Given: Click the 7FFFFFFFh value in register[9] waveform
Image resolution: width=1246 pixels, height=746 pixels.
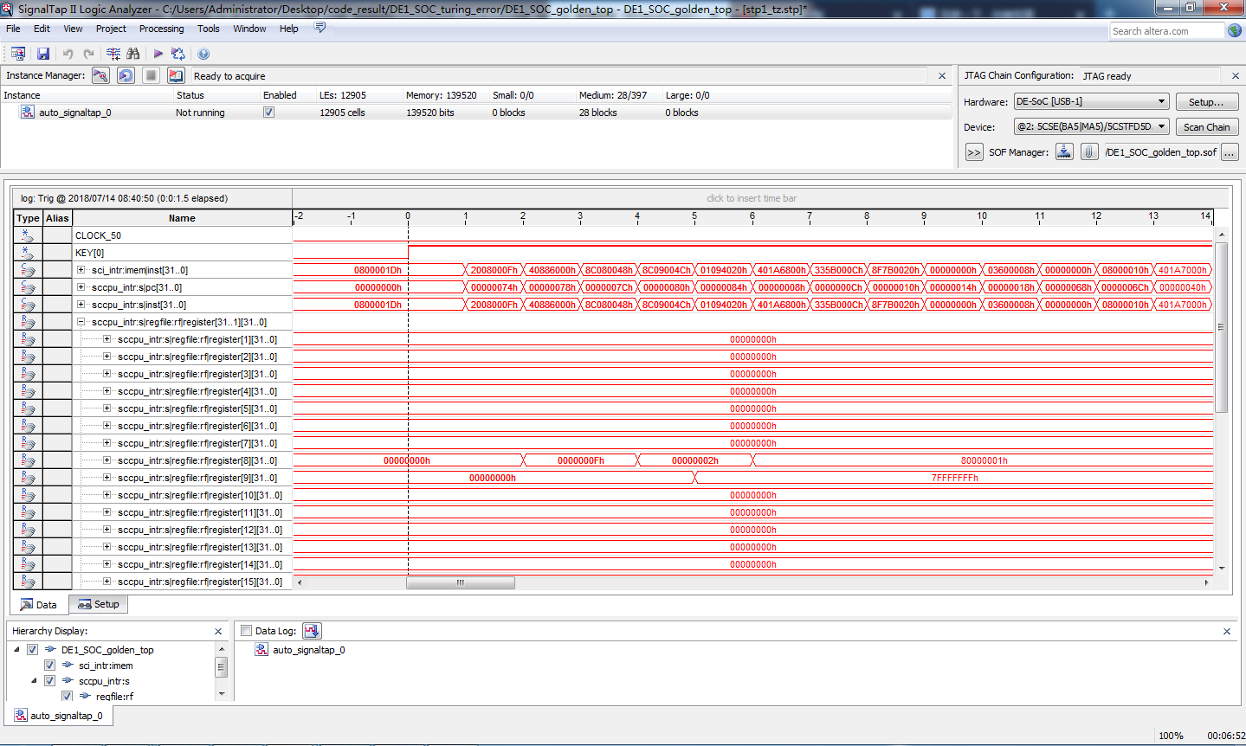Looking at the screenshot, I should point(955,478).
